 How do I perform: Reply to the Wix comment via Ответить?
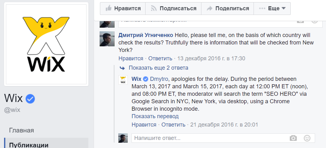point(173,125)
